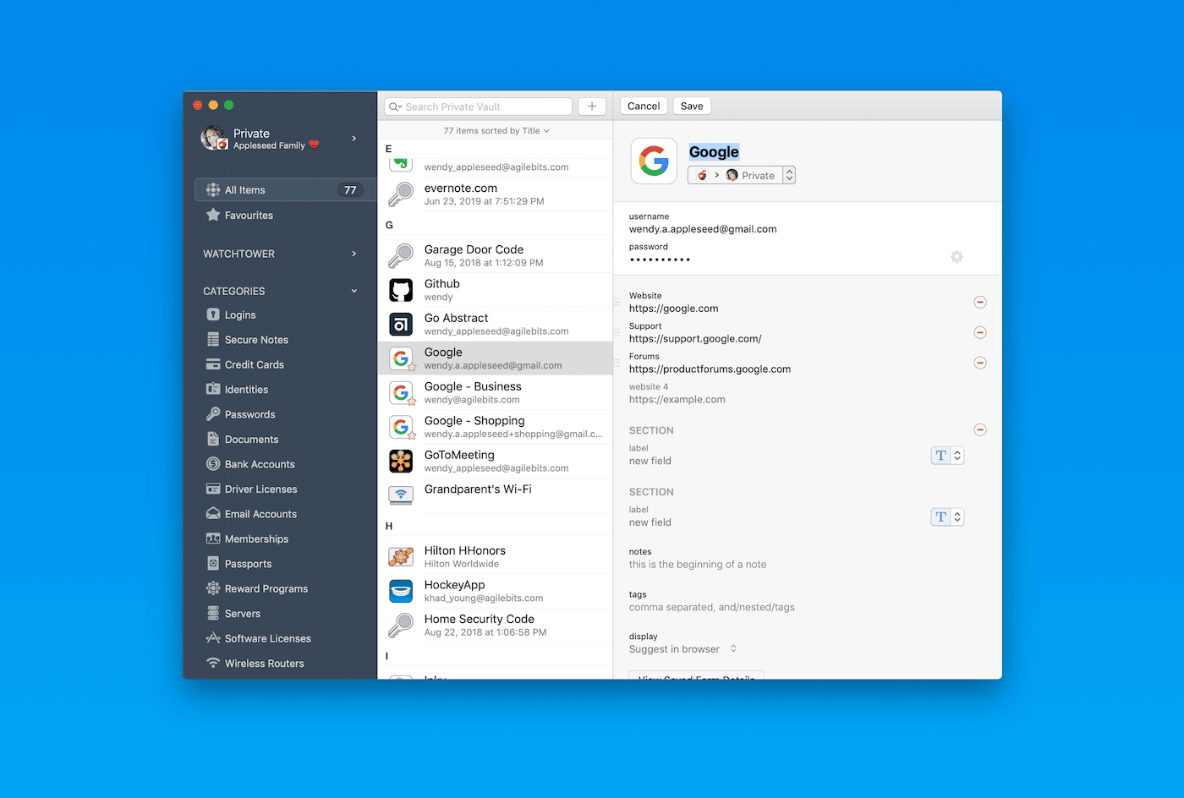Viewport: 1184px width, 798px height.
Task: Select All Items in the sidebar
Action: [284, 190]
